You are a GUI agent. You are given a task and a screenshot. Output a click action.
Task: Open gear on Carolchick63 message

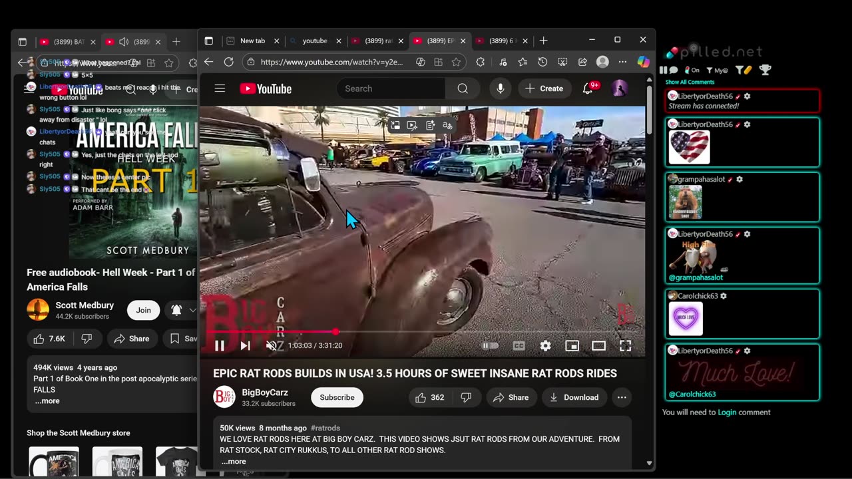724,296
